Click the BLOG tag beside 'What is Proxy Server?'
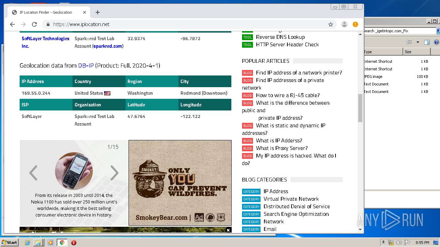The image size is (440, 247). 247,148
